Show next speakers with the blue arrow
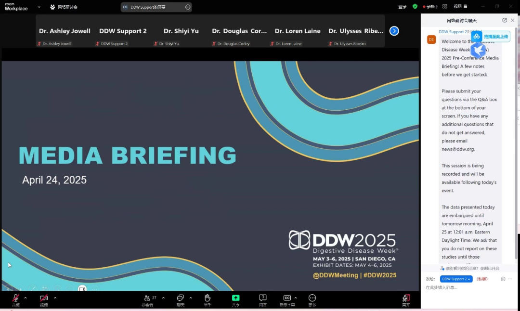 (394, 31)
